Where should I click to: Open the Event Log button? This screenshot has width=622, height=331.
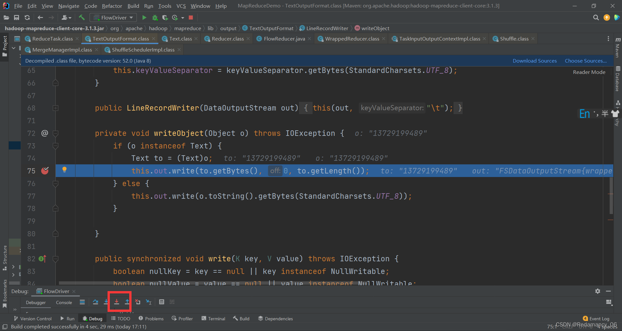coord(596,319)
